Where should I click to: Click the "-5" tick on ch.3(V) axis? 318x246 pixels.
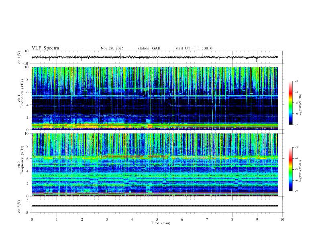[x=27, y=213]
